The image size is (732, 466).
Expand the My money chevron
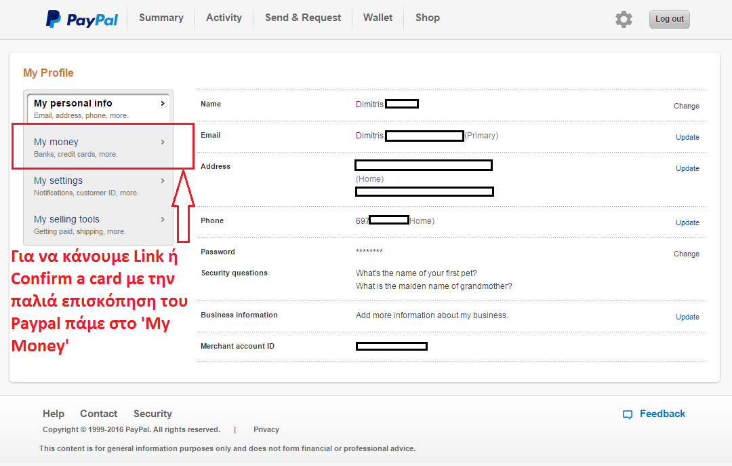(x=163, y=142)
